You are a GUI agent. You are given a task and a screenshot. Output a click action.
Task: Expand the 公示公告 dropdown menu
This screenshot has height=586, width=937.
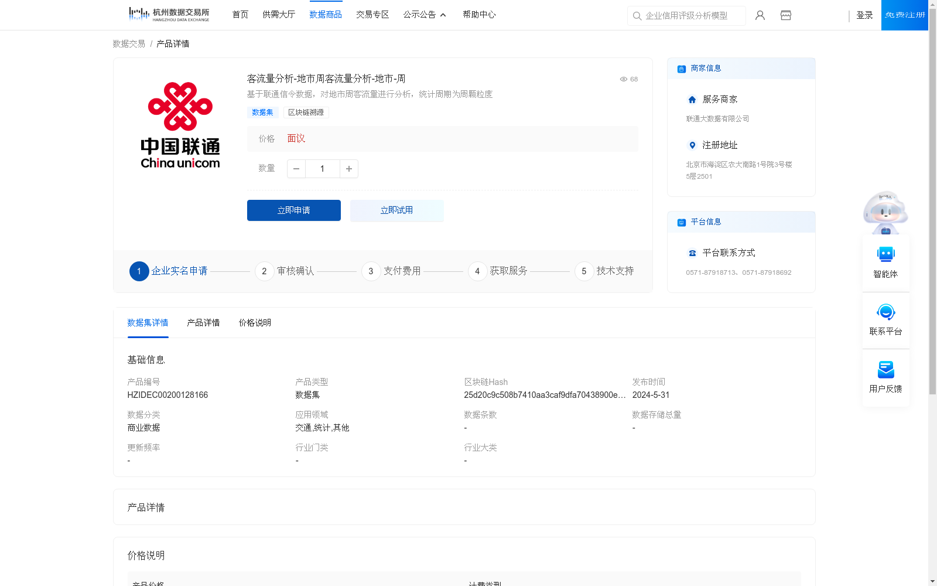(x=425, y=15)
